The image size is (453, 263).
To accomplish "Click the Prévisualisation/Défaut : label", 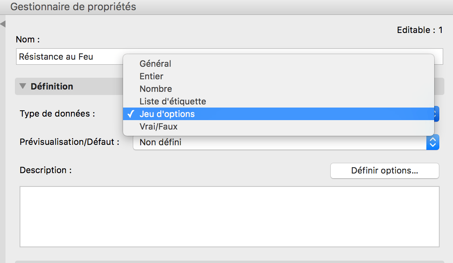I will coord(69,142).
